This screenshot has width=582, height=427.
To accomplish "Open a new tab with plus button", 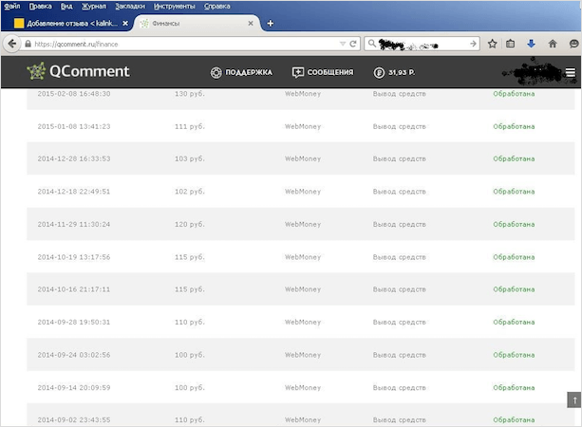I will click(x=271, y=23).
